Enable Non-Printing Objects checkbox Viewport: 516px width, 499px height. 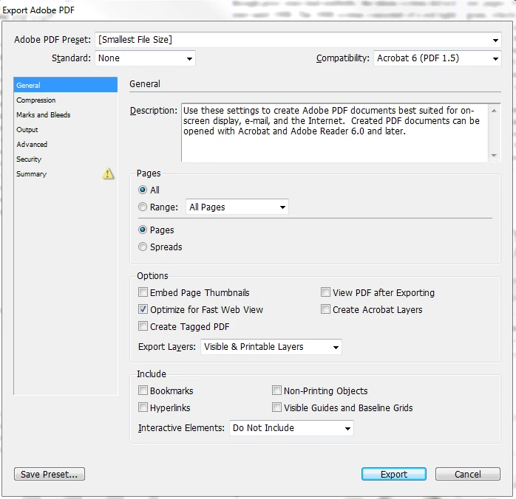276,390
